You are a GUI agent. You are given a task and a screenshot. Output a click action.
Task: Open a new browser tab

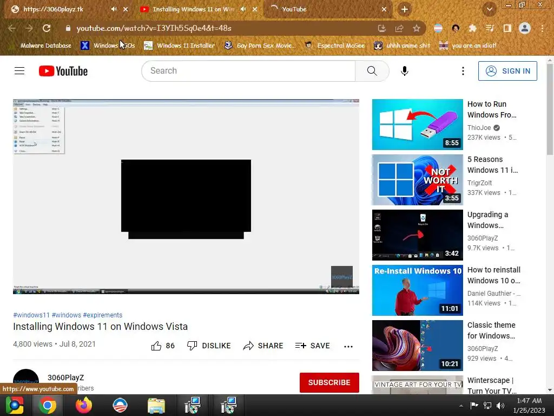pyautogui.click(x=405, y=9)
